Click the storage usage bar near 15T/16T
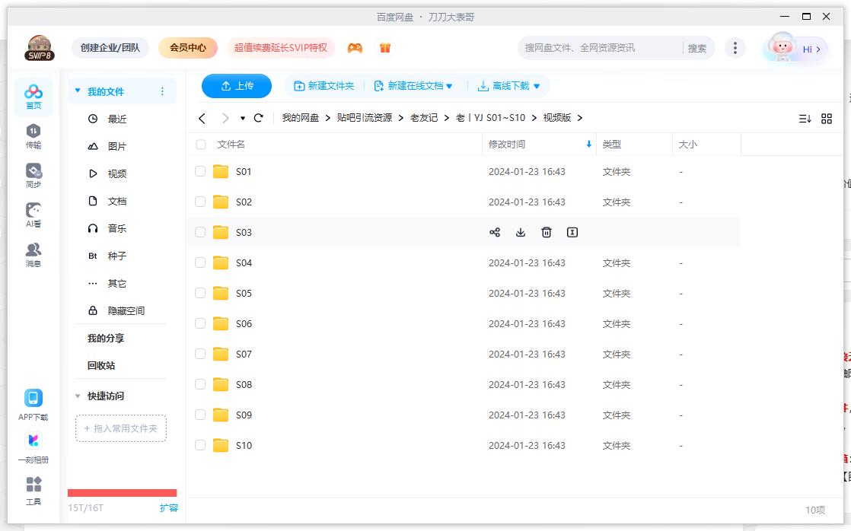Viewport: 851px width, 531px height. point(122,492)
